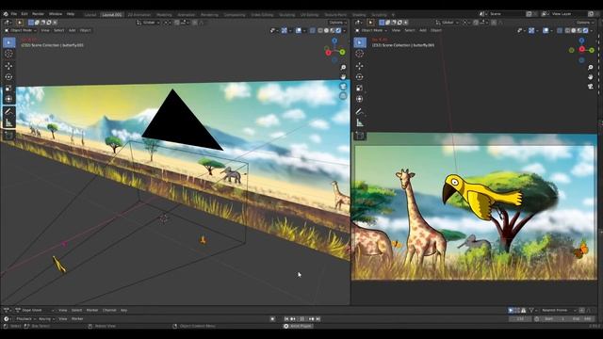The height and width of the screenshot is (339, 603).
Task: Toggle gizmo display in left viewport header
Action: tap(285, 30)
